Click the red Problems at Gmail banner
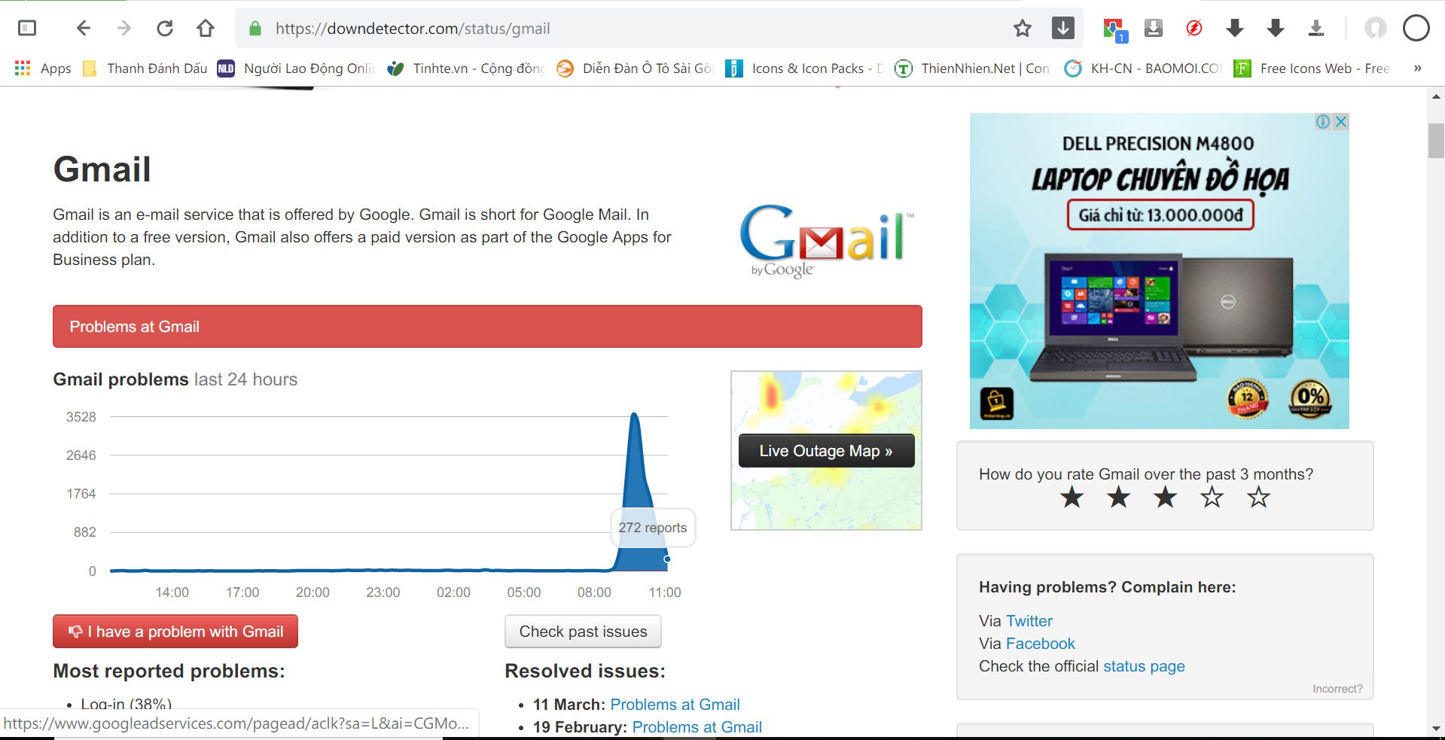Viewport: 1445px width, 740px height. tap(487, 327)
